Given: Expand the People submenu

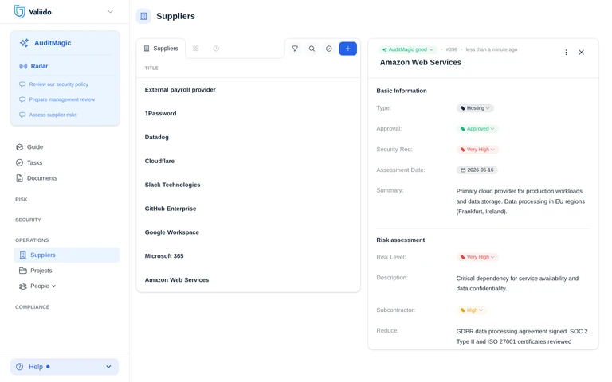Looking at the screenshot, I should (54, 286).
